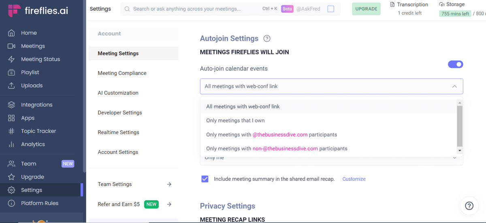Click the Refer and Earn arrow icon

(169, 204)
